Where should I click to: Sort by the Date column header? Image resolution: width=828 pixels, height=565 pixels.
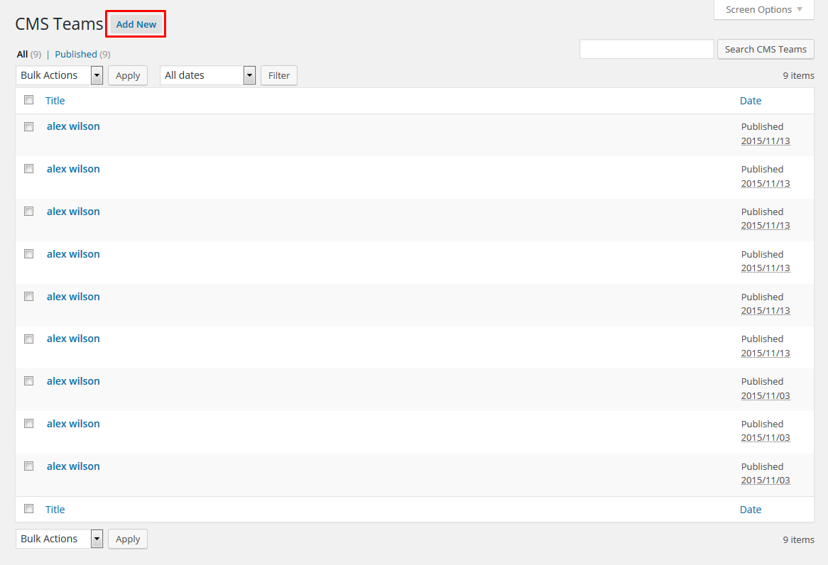coord(751,101)
